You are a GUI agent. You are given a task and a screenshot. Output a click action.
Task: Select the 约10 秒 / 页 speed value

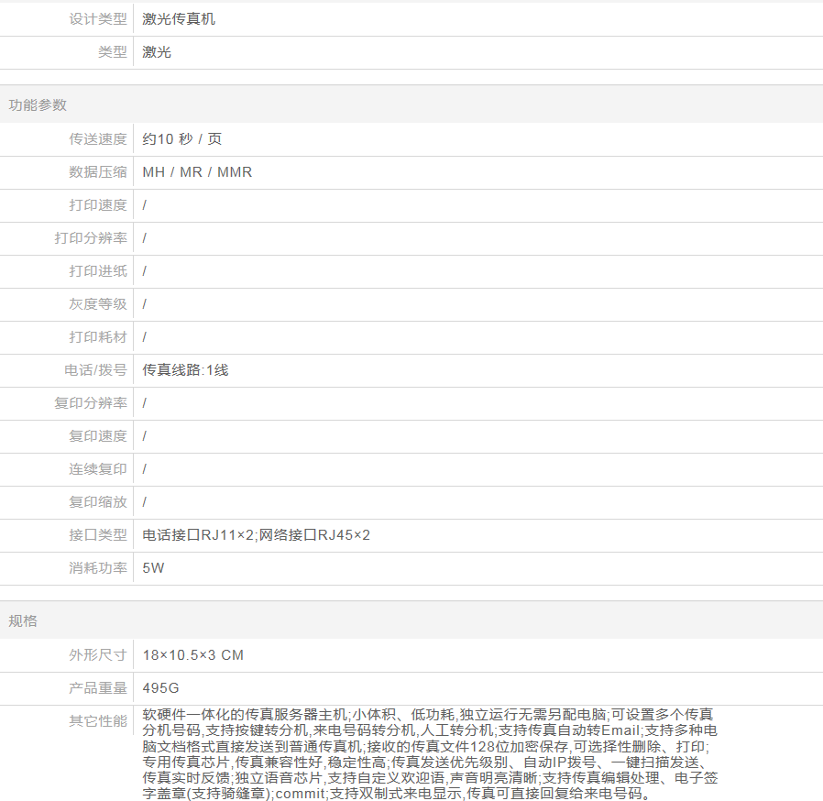coord(182,139)
